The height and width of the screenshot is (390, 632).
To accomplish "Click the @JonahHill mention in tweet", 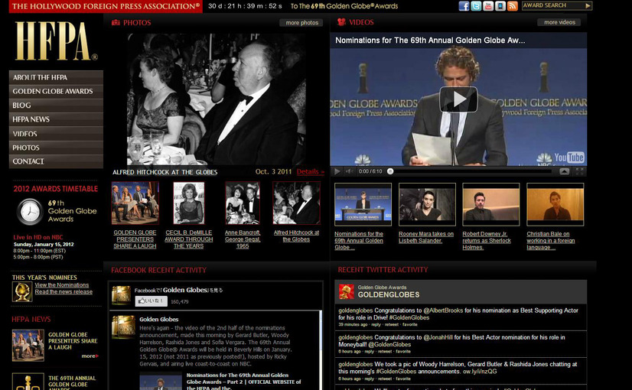I will pyautogui.click(x=438, y=337).
